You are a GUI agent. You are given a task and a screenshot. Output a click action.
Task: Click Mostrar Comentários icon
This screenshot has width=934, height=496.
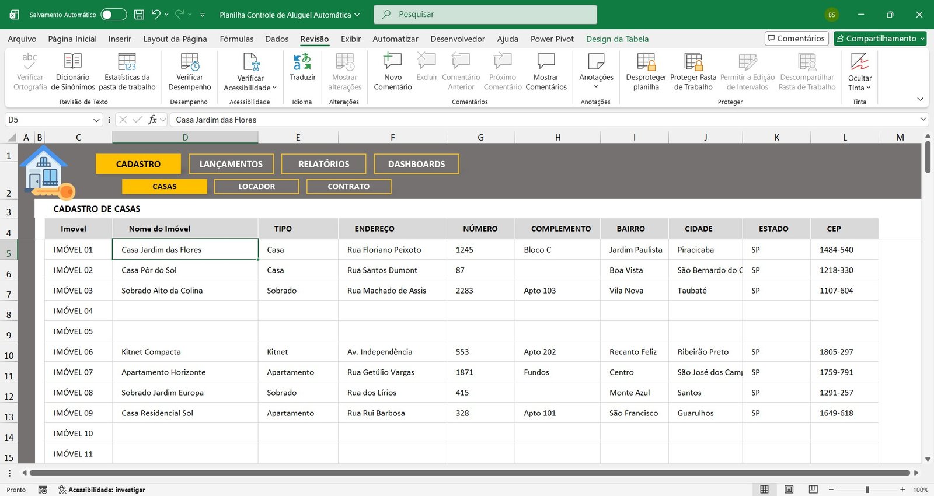tap(546, 61)
